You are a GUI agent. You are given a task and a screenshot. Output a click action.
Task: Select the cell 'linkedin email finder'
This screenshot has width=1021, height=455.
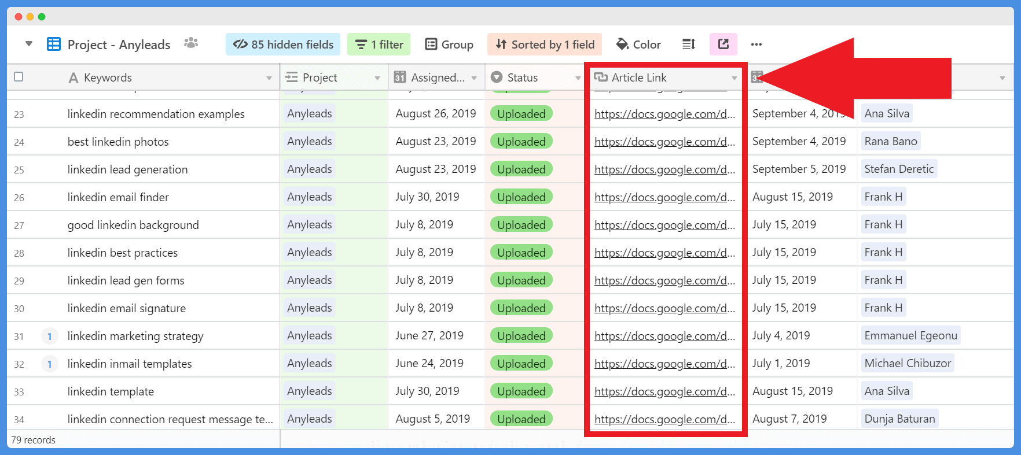118,197
